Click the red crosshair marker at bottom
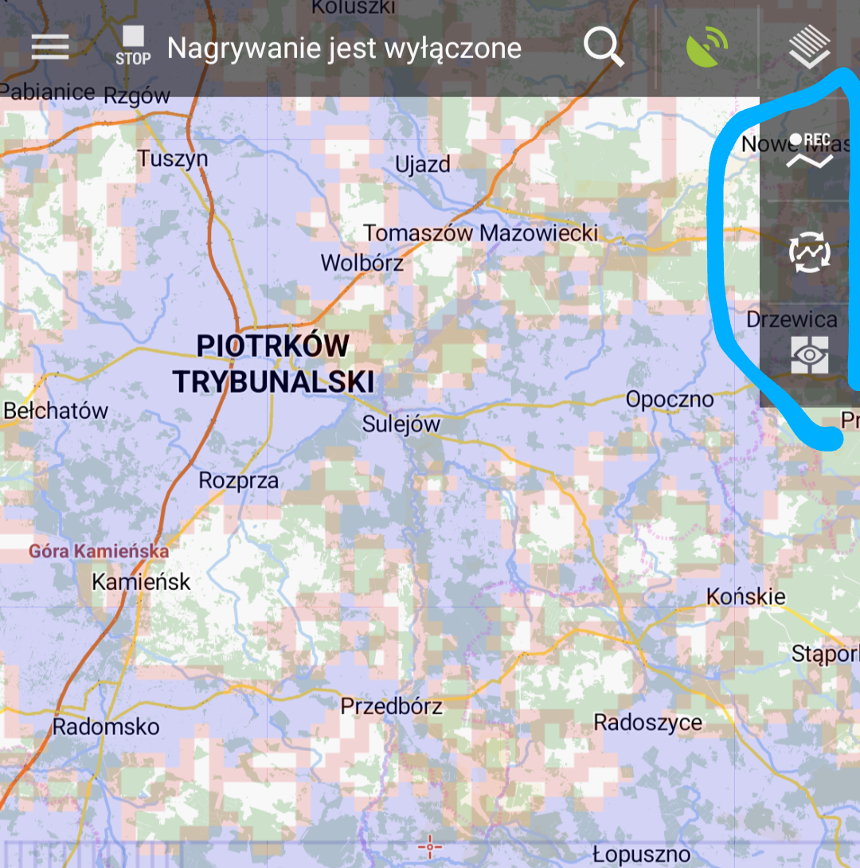The width and height of the screenshot is (860, 868). (x=430, y=846)
